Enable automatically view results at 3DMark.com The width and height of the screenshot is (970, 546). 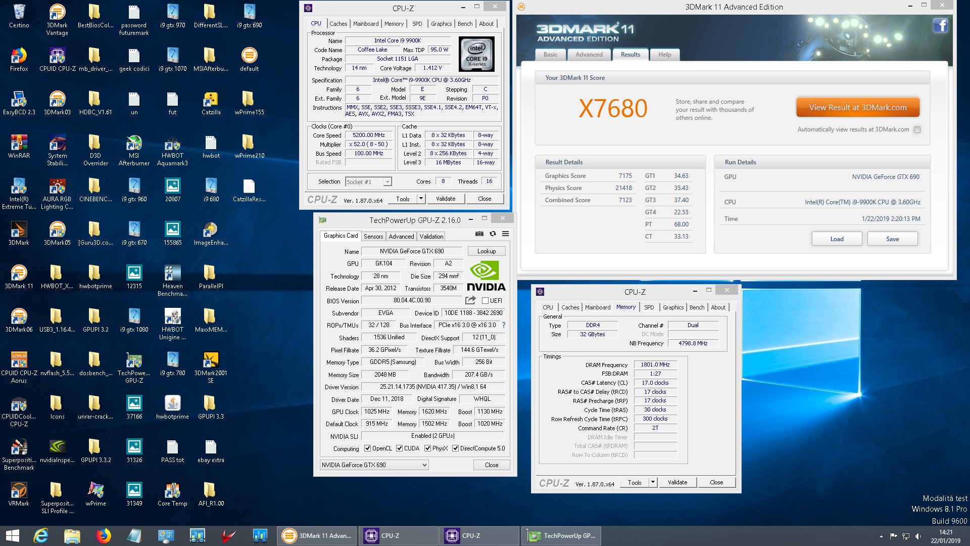coord(917,130)
